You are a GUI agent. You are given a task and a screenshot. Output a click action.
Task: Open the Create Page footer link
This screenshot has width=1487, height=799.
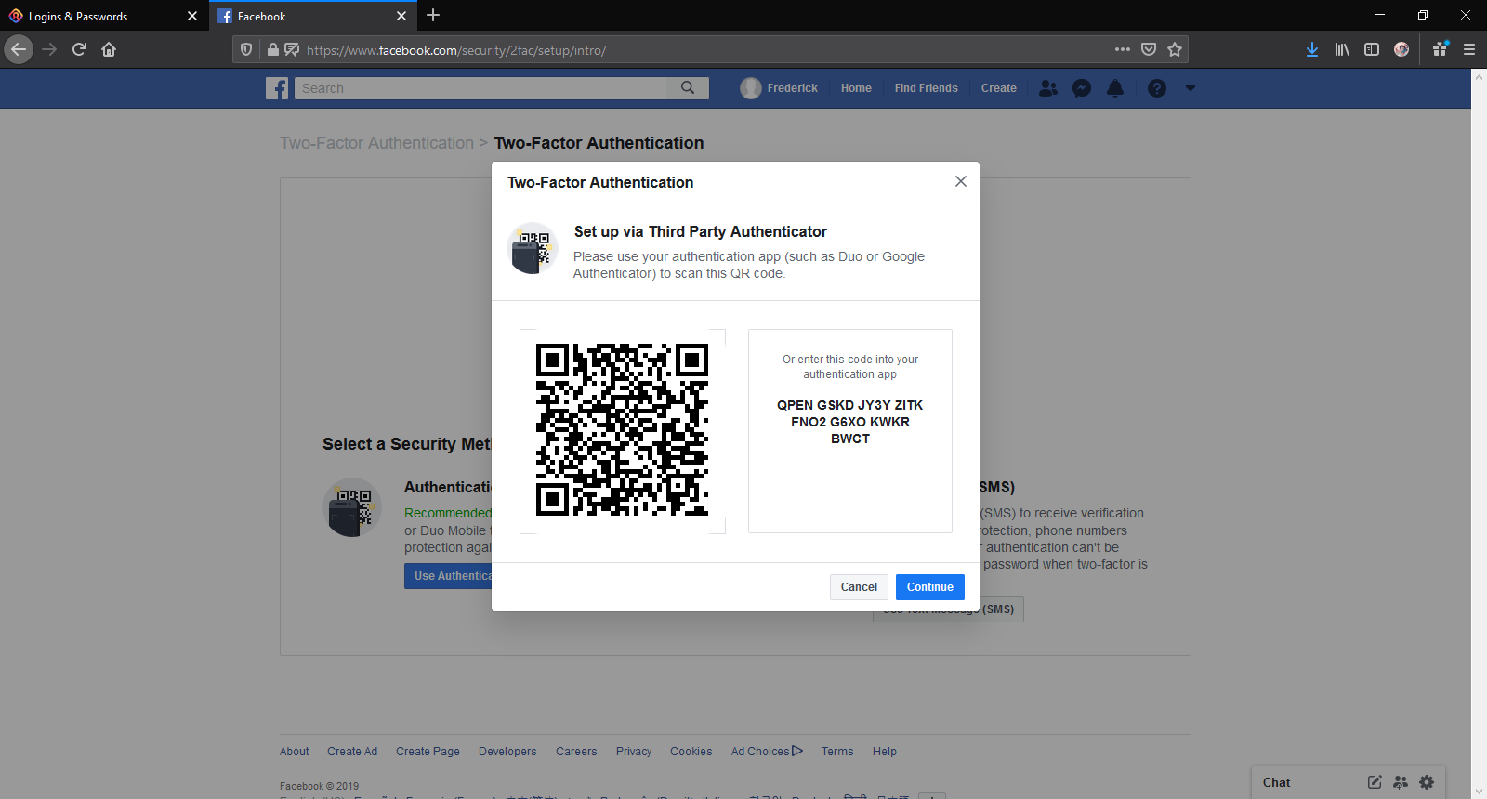point(428,752)
